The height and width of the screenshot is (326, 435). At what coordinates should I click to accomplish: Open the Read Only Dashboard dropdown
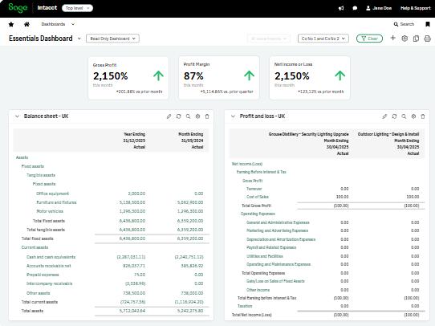coord(112,39)
